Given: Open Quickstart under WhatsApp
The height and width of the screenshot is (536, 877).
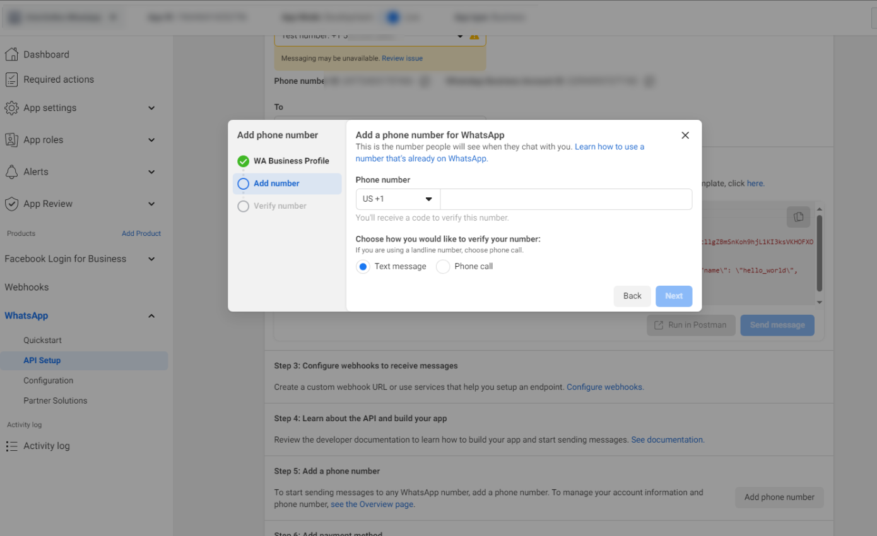Looking at the screenshot, I should coord(42,340).
